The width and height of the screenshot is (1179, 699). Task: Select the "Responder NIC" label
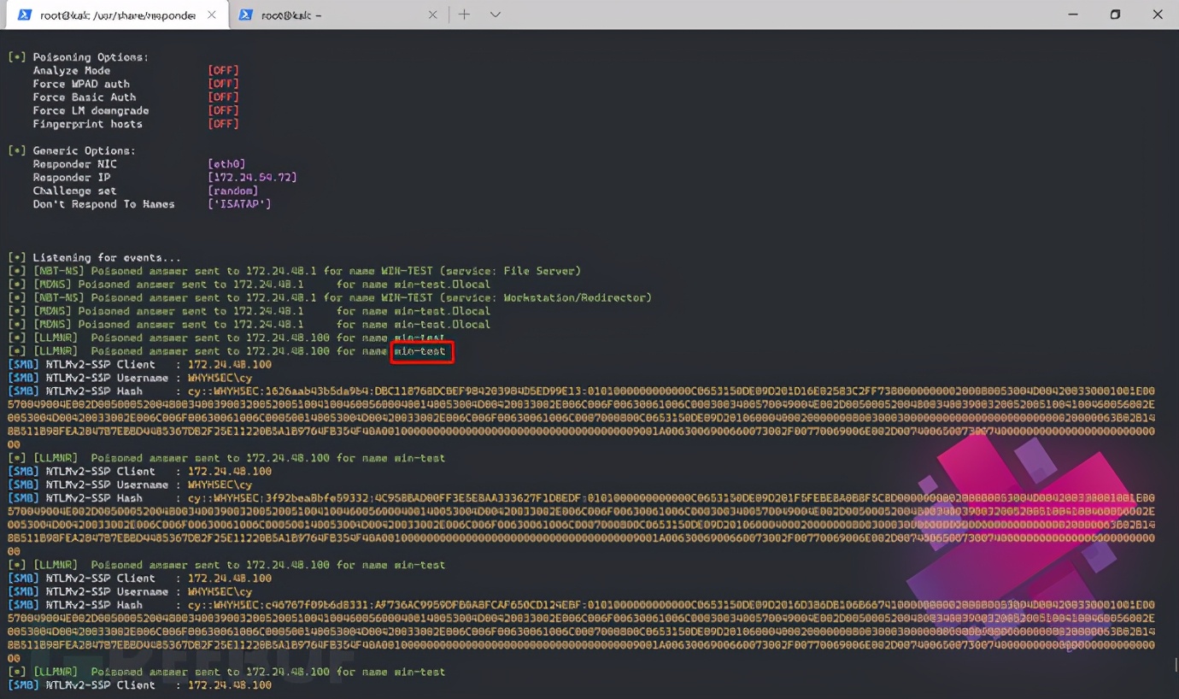(x=74, y=164)
